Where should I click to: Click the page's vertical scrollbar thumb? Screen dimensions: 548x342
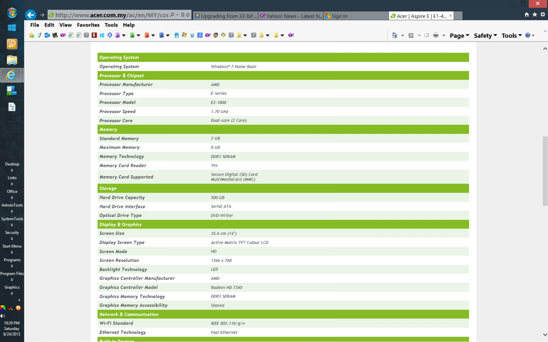545,171
